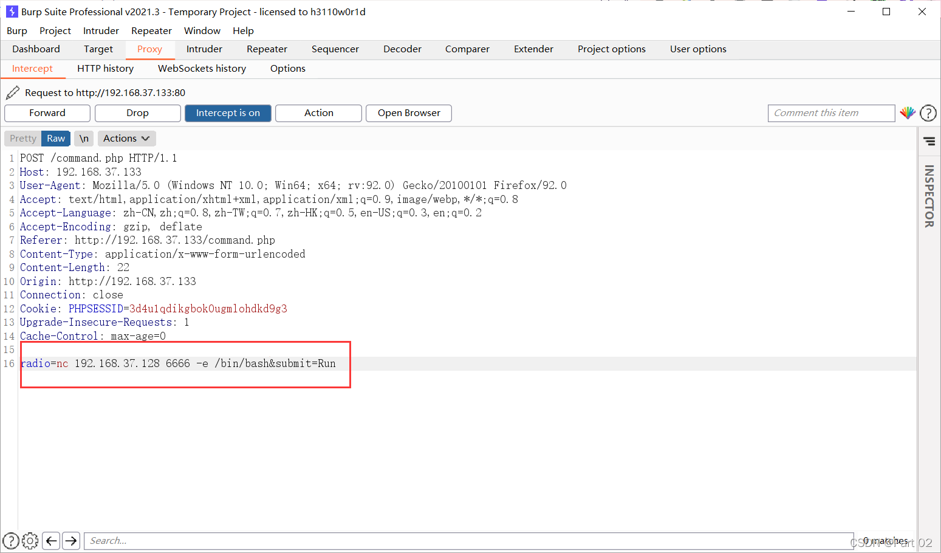Open the Project menu

55,31
